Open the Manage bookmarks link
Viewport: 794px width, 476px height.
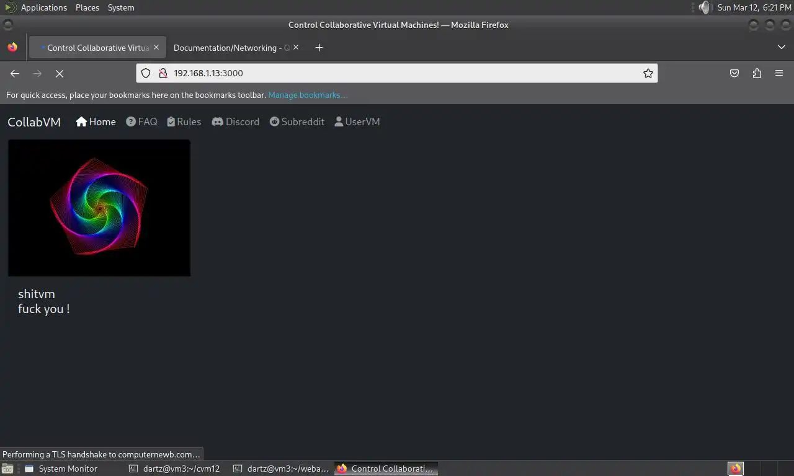pos(308,95)
